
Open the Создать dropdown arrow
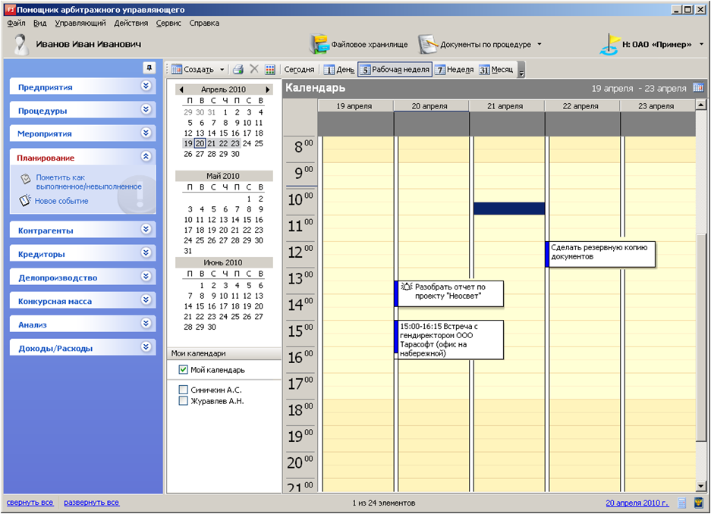tap(222, 70)
